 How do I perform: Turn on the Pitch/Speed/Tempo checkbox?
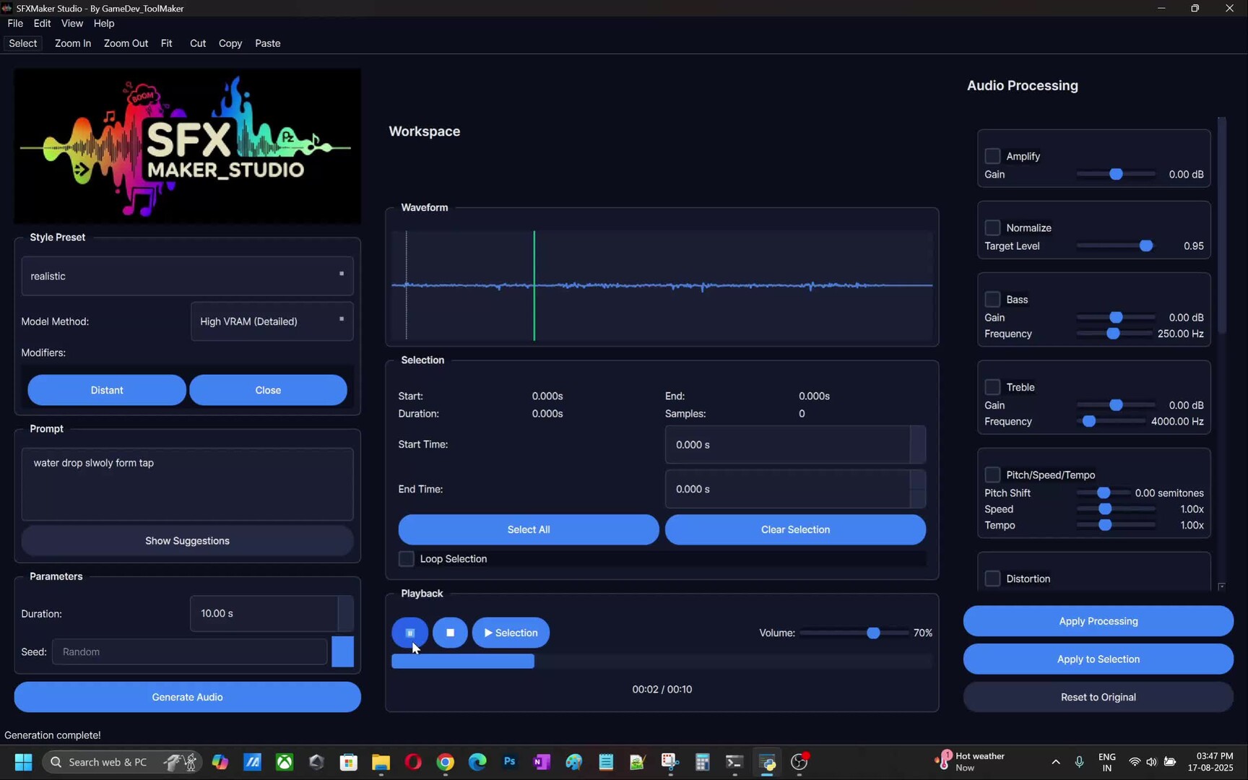[992, 474]
